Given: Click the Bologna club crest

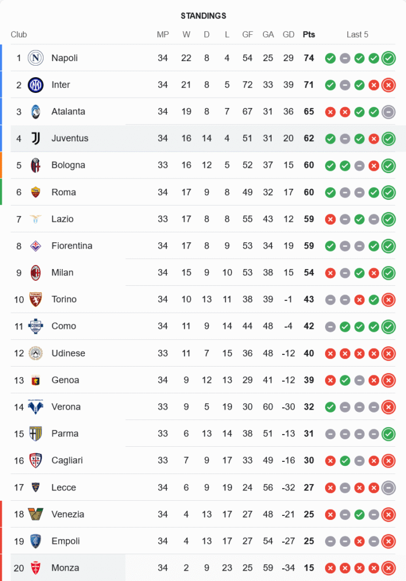Looking at the screenshot, I should click(x=36, y=165).
